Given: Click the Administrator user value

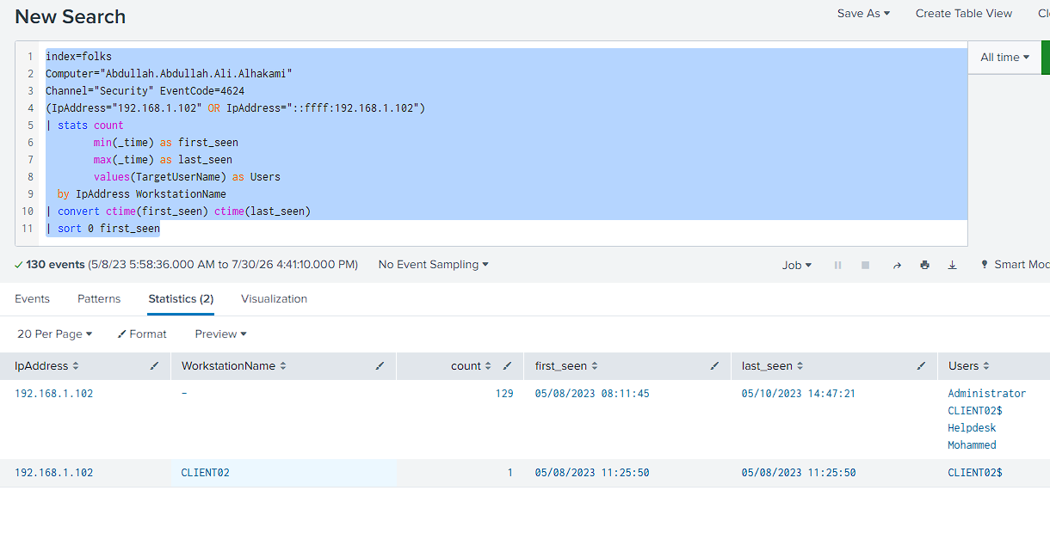Looking at the screenshot, I should coord(987,394).
